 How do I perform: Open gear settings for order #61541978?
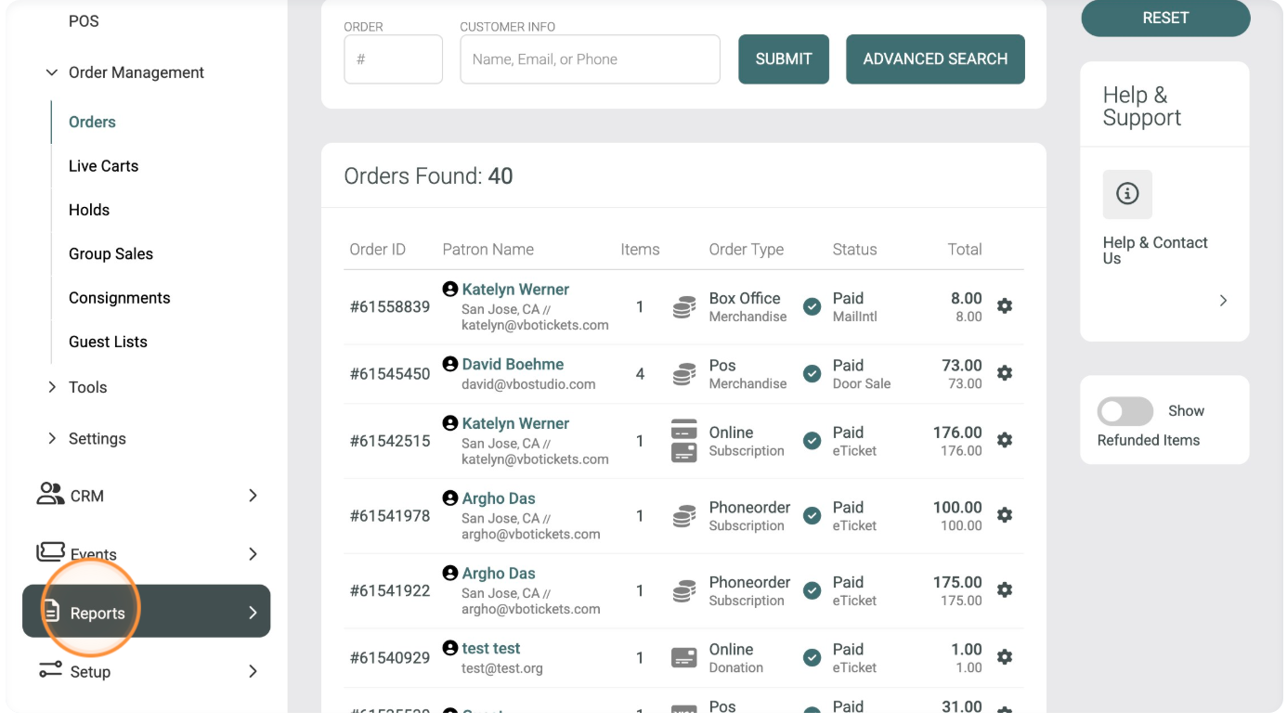(1004, 514)
